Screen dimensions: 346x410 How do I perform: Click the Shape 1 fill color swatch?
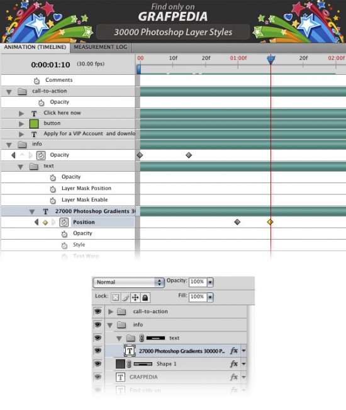click(x=120, y=364)
